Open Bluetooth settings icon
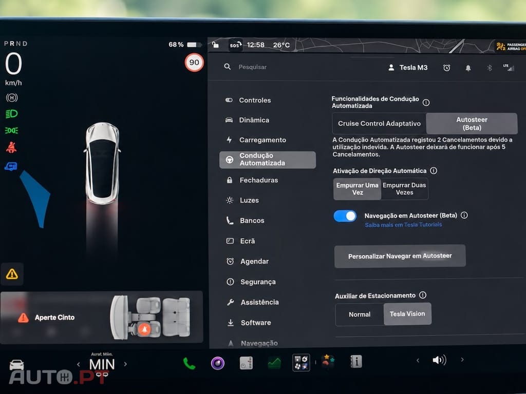The width and height of the screenshot is (526, 394). coord(490,68)
